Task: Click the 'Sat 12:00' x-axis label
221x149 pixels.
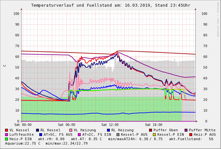Action: [110, 125]
